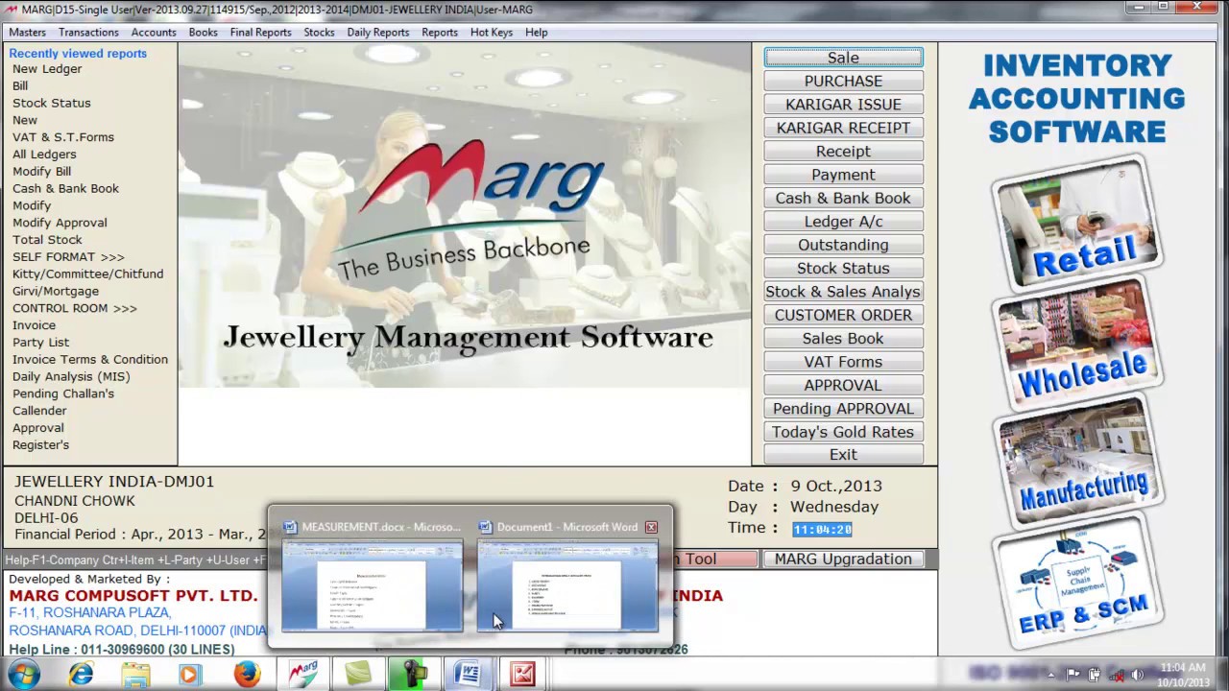Image resolution: width=1229 pixels, height=691 pixels.
Task: Click the Outstanding button
Action: (x=843, y=245)
